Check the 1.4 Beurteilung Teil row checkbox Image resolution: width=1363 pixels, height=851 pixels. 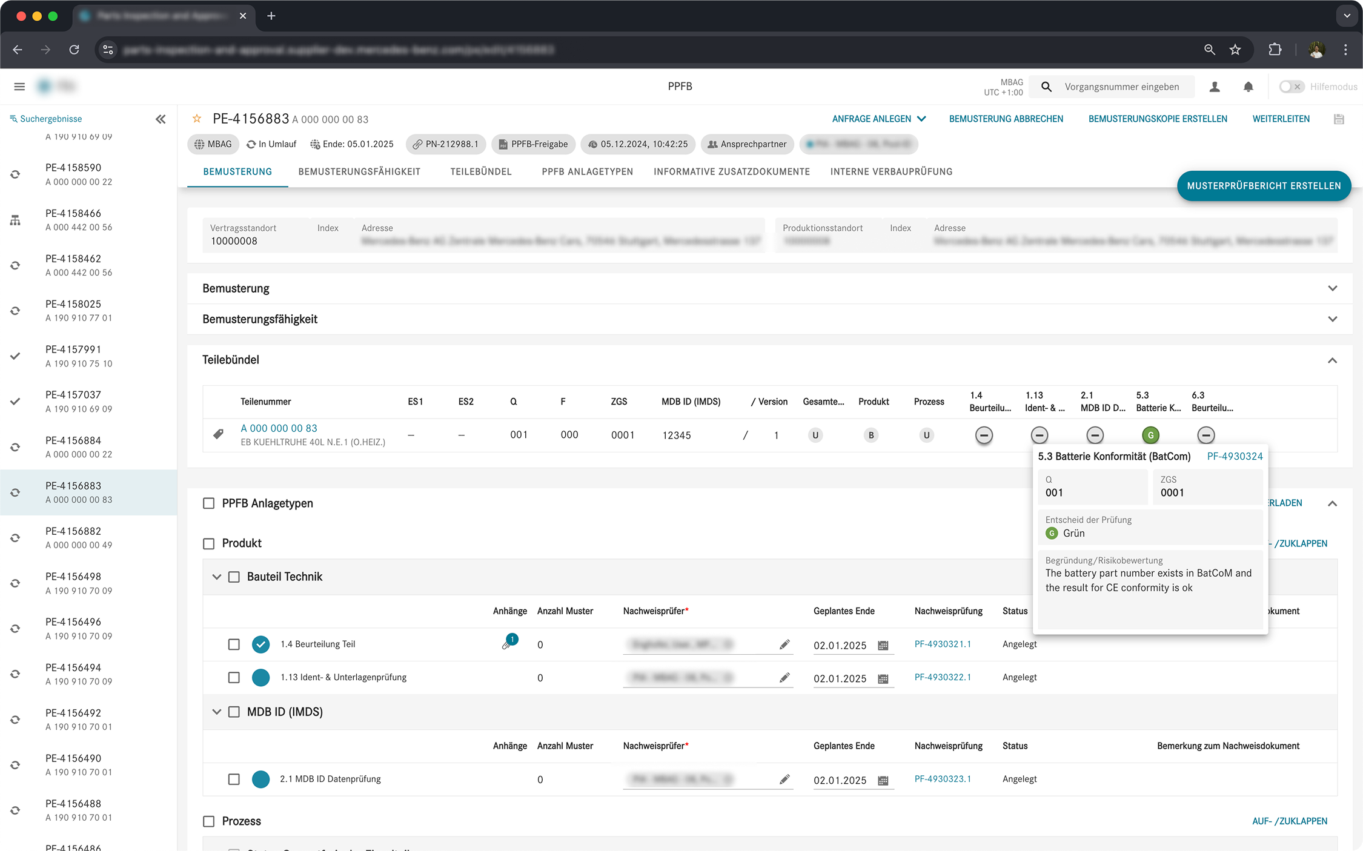point(234,644)
